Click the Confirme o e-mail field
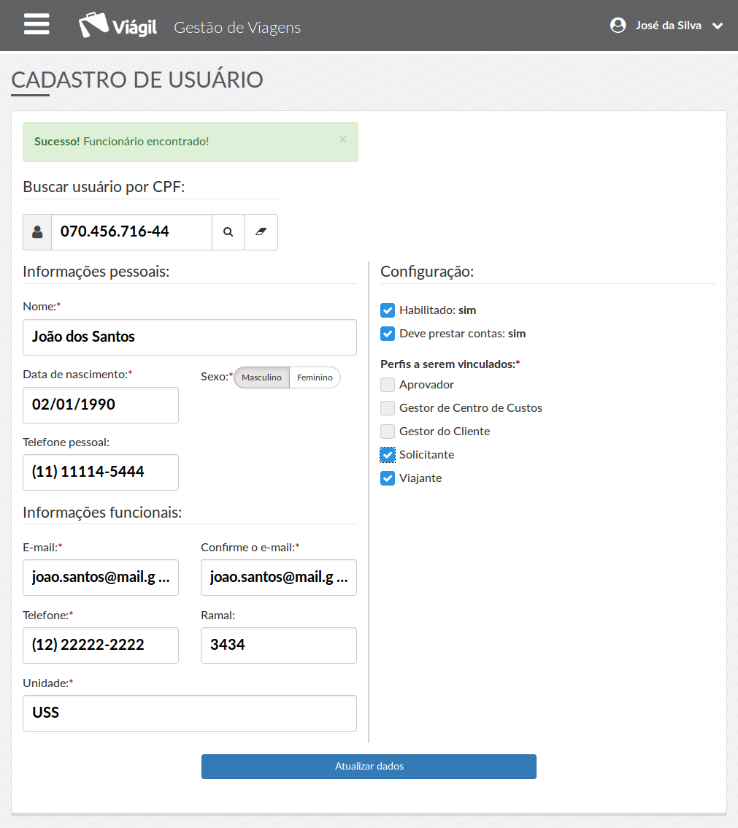The width and height of the screenshot is (738, 828). coord(279,578)
